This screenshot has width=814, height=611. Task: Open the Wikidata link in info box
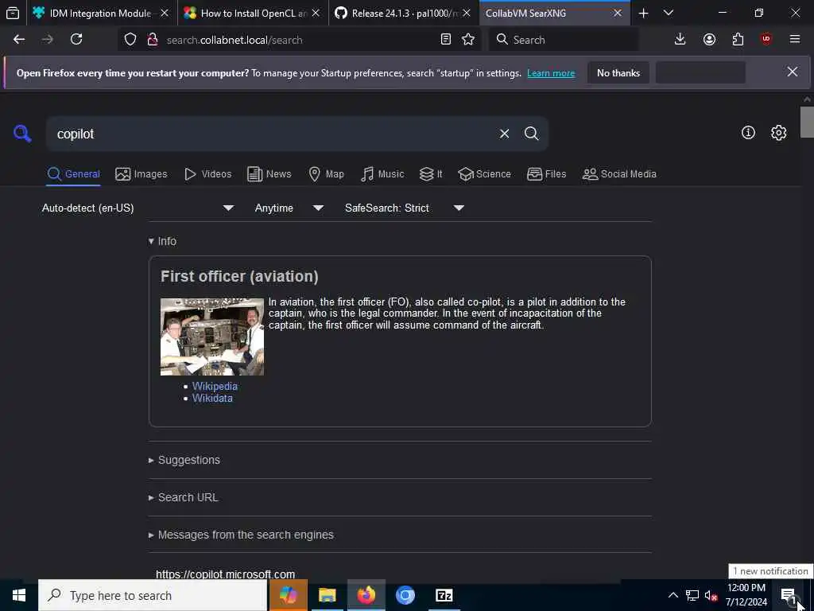coord(212,399)
